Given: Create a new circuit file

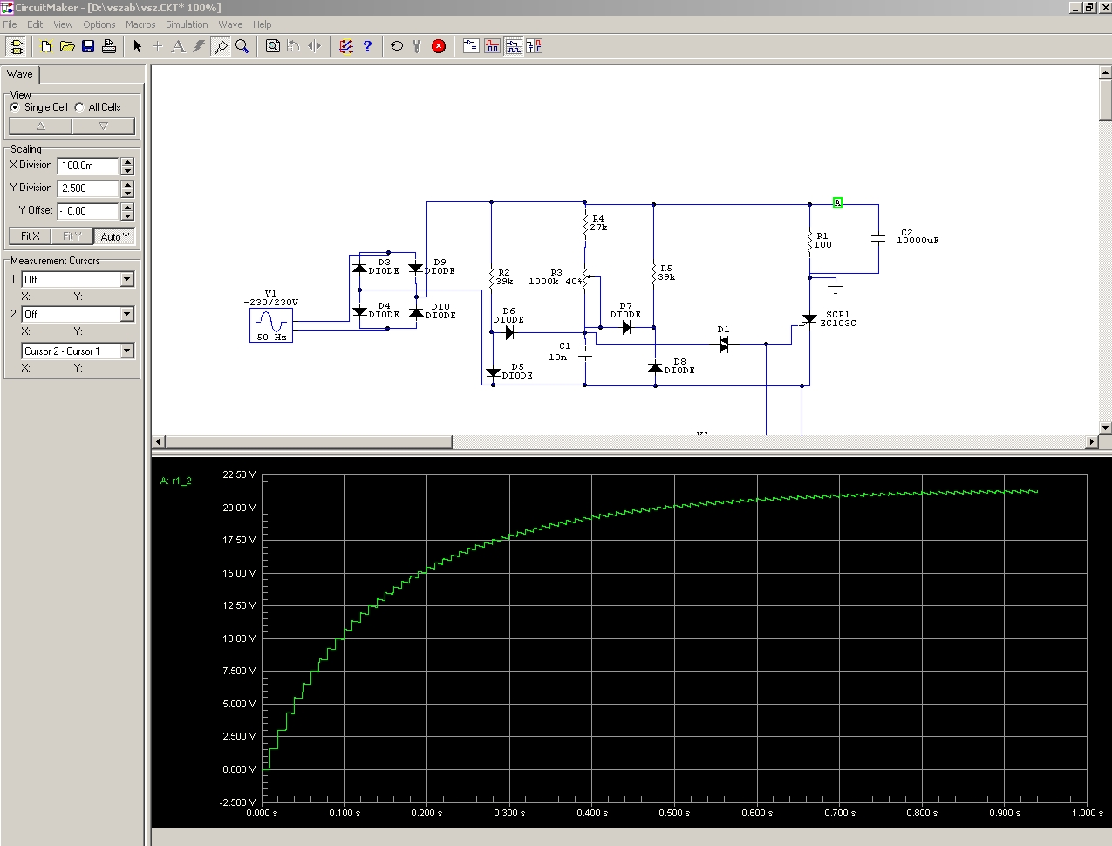Looking at the screenshot, I should (x=46, y=46).
